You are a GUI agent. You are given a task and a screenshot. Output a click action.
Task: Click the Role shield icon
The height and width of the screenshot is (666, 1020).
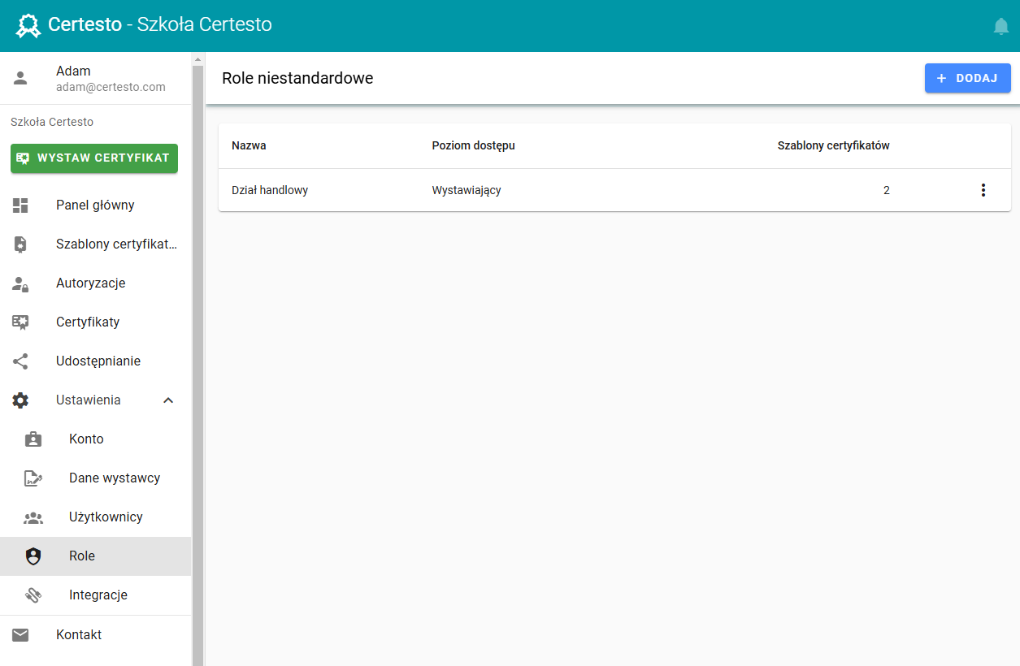33,556
